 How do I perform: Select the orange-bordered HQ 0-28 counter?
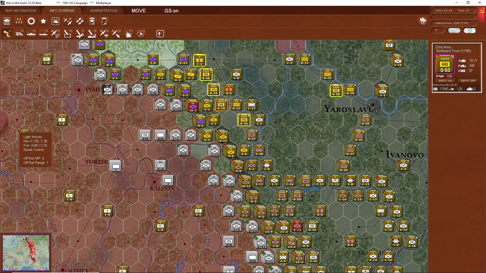pyautogui.click(x=221, y=105)
